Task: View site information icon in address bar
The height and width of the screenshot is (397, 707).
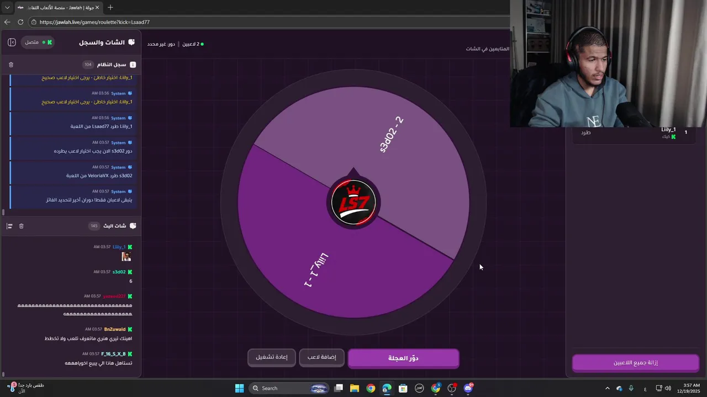Action: [x=34, y=22]
